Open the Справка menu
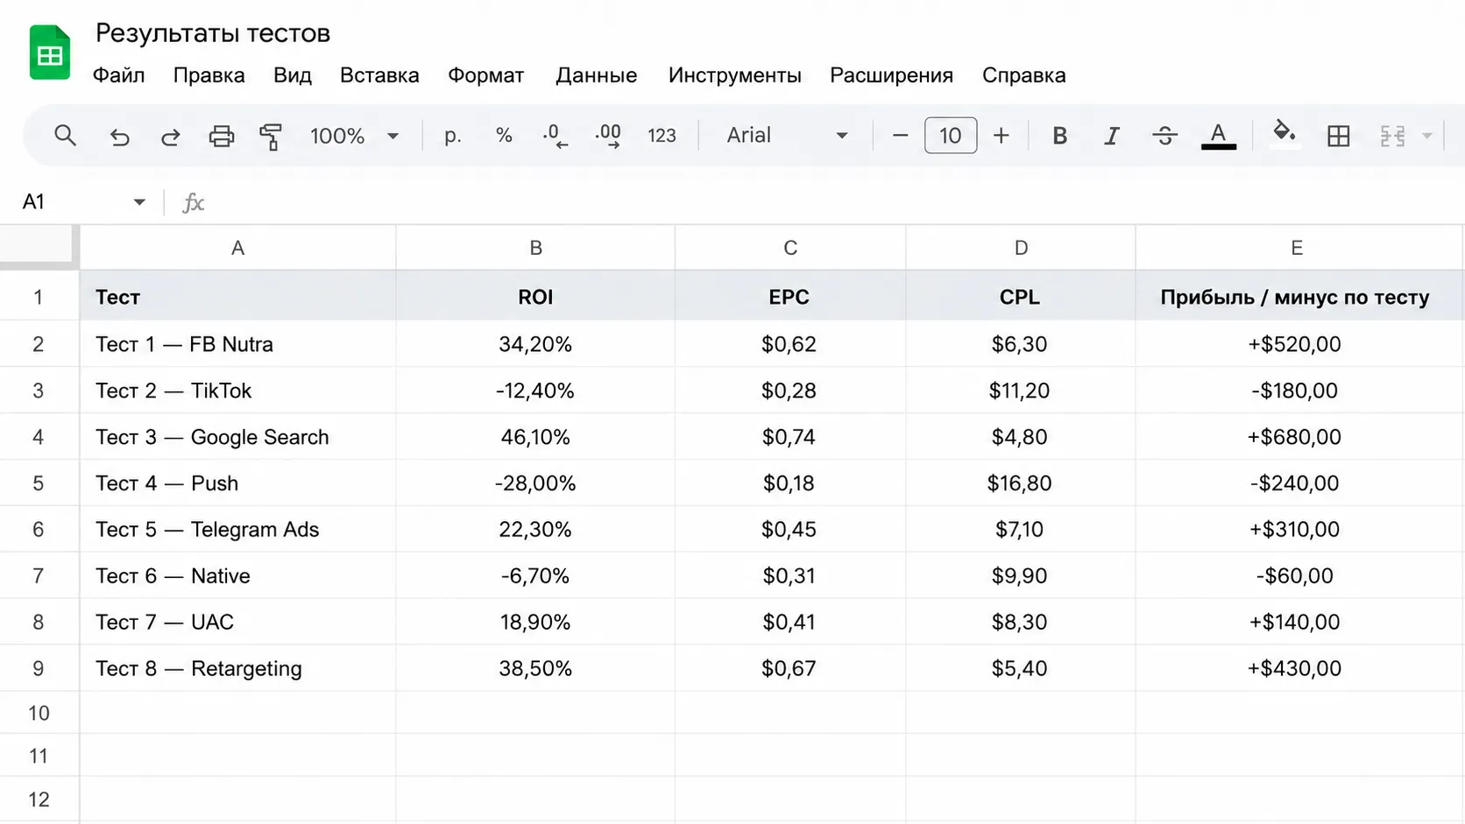1465x824 pixels. point(1023,75)
